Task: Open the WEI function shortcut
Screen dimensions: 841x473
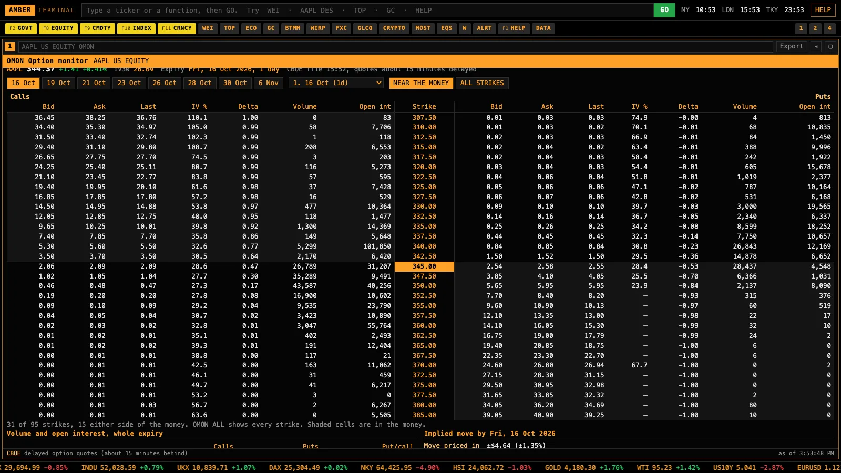Action: pyautogui.click(x=208, y=28)
